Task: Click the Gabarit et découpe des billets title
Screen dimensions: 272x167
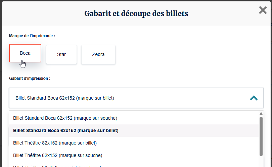Action: pyautogui.click(x=136, y=13)
